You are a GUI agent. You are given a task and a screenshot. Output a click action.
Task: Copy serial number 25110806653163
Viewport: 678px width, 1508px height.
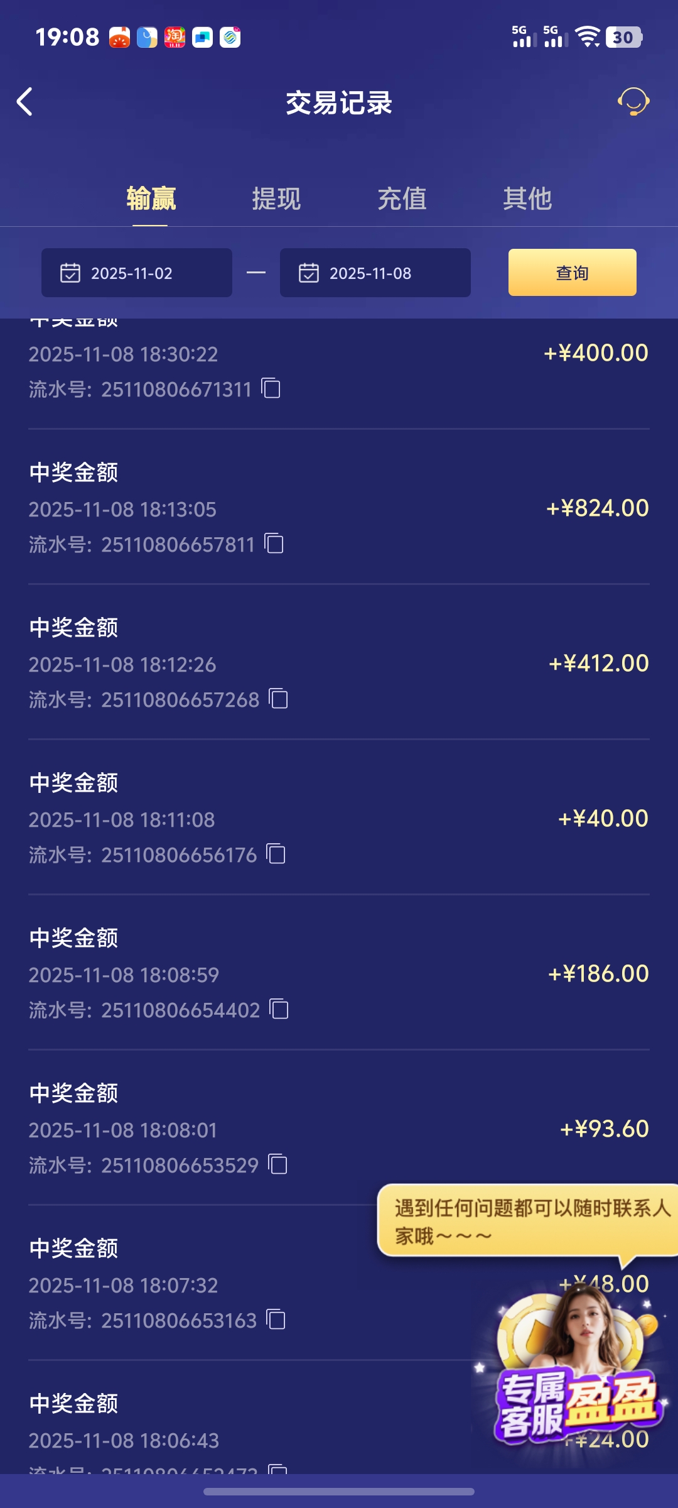point(276,1320)
